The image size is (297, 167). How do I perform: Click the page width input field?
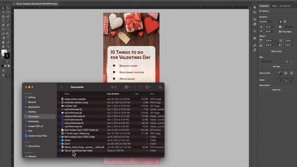click(269, 27)
